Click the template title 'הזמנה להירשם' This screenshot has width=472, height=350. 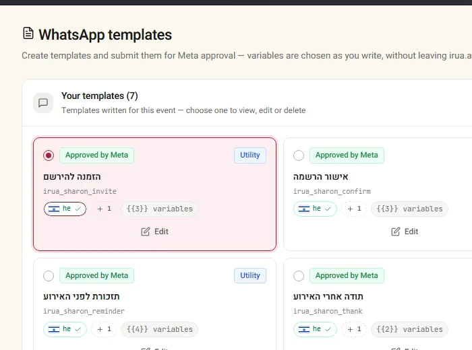tap(72, 176)
